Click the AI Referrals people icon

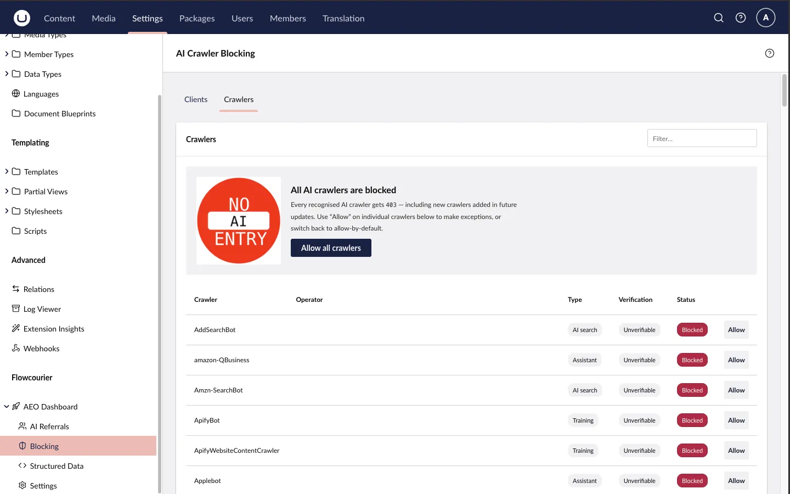coord(22,426)
